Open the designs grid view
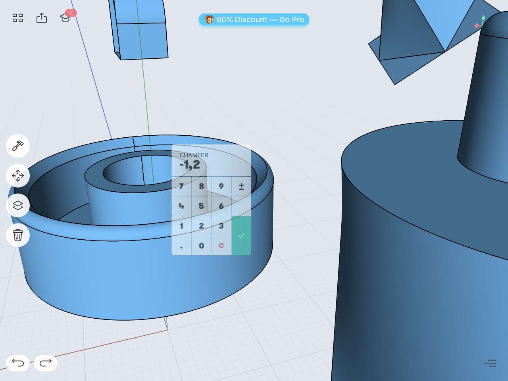Image resolution: width=508 pixels, height=381 pixels. [18, 18]
